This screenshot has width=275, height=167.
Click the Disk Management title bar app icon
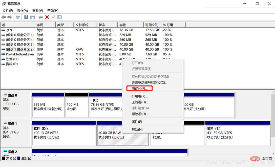4,4
